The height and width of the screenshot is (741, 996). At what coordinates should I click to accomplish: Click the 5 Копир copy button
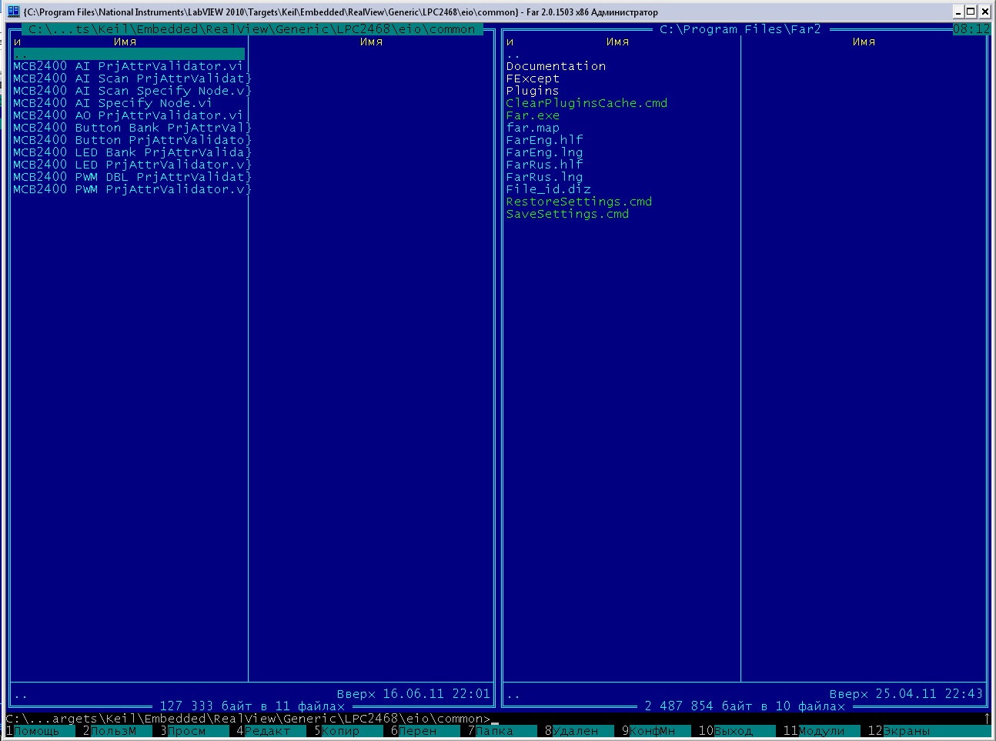(340, 731)
